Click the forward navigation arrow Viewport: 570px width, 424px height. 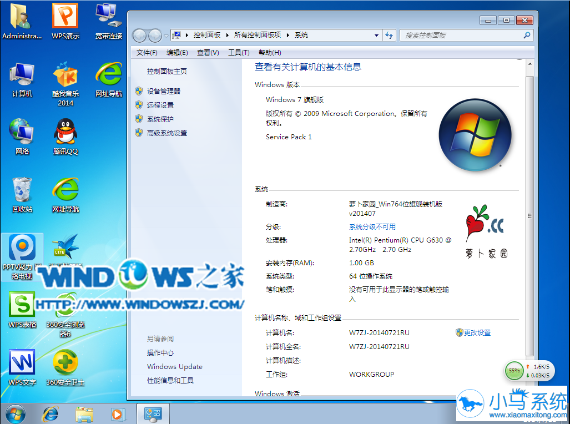click(155, 36)
